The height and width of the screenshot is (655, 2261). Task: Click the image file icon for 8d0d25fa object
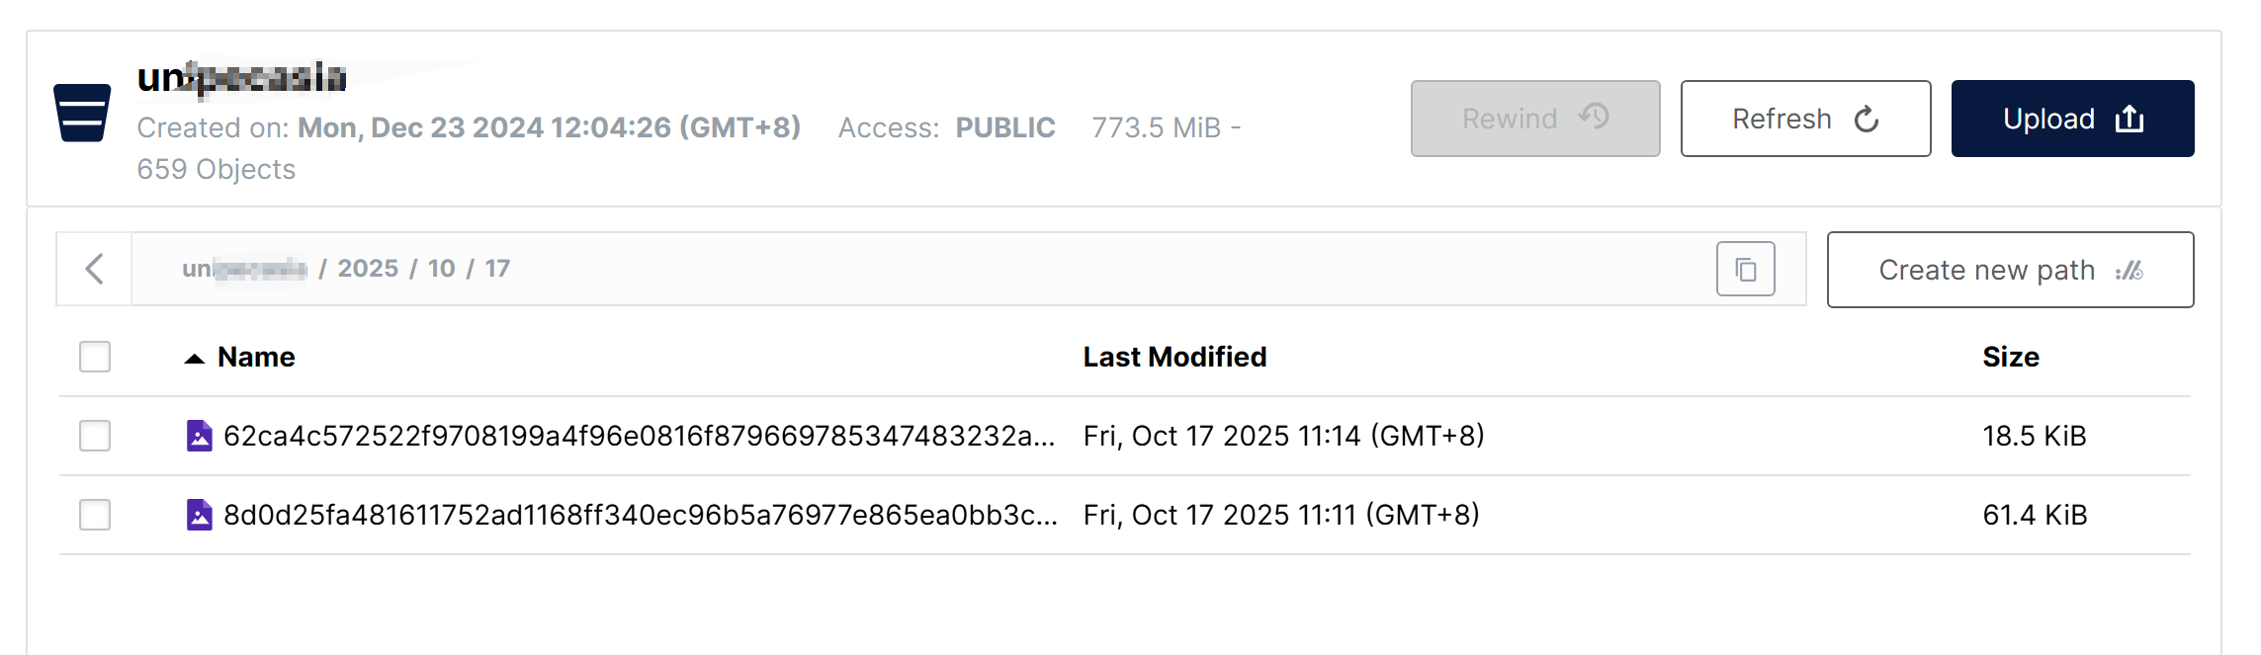[200, 515]
